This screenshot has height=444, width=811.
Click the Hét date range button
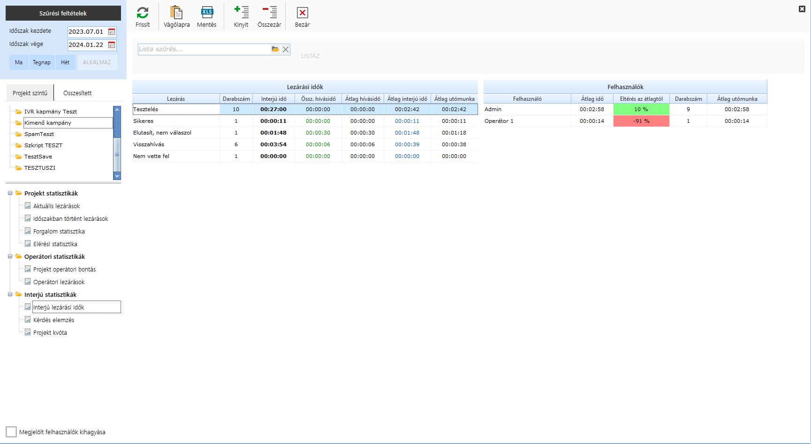click(65, 62)
